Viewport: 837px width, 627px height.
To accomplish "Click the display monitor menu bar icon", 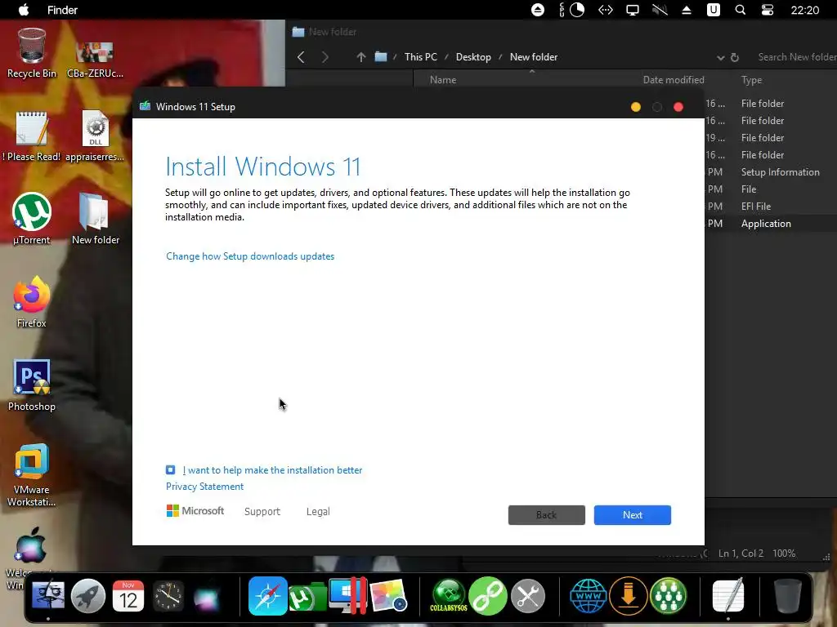I will pyautogui.click(x=633, y=10).
